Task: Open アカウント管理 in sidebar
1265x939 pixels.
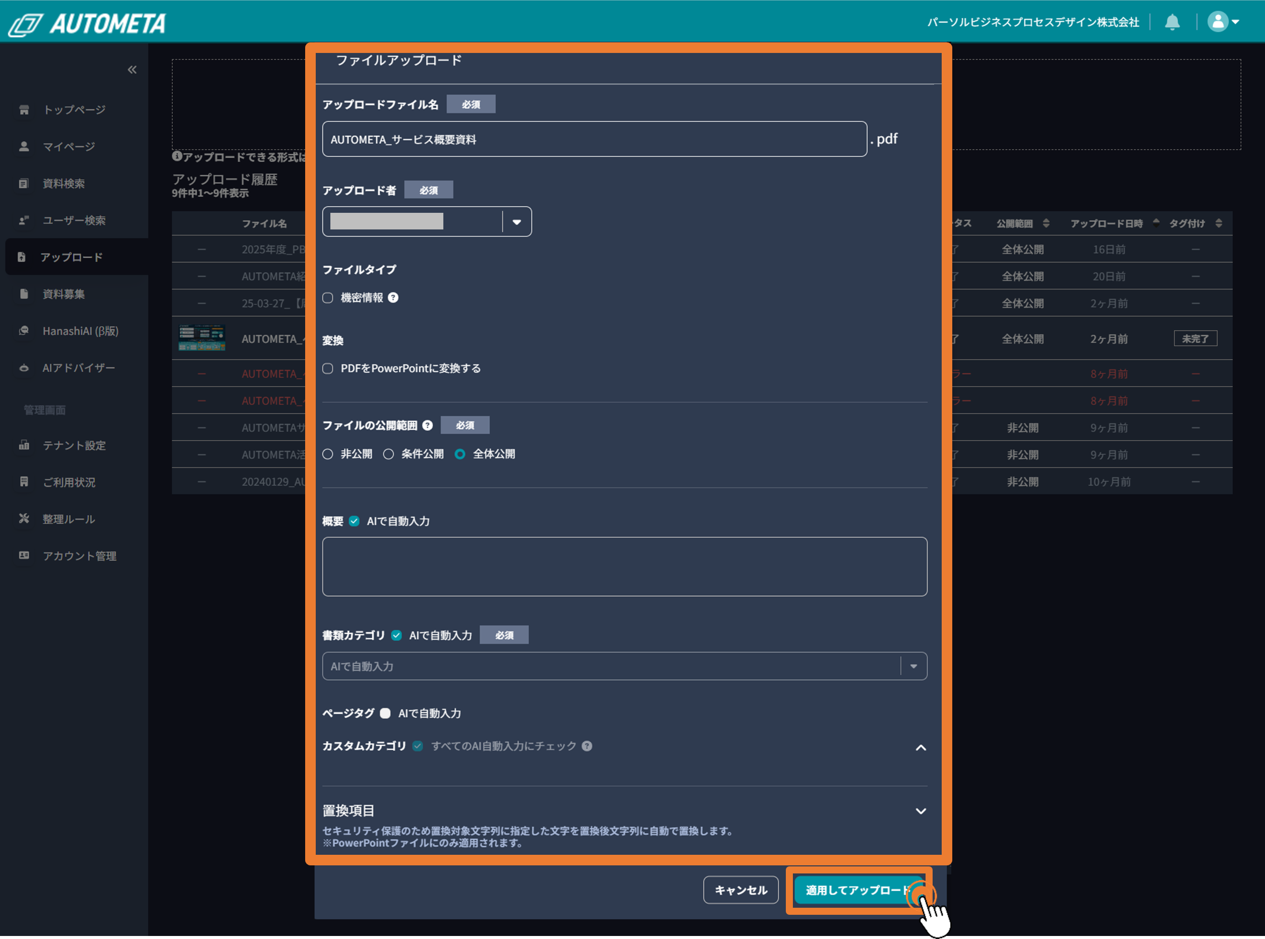Action: (x=80, y=556)
